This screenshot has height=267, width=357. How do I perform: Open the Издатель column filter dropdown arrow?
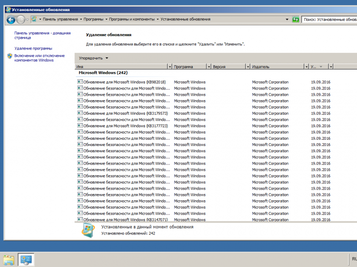click(307, 67)
